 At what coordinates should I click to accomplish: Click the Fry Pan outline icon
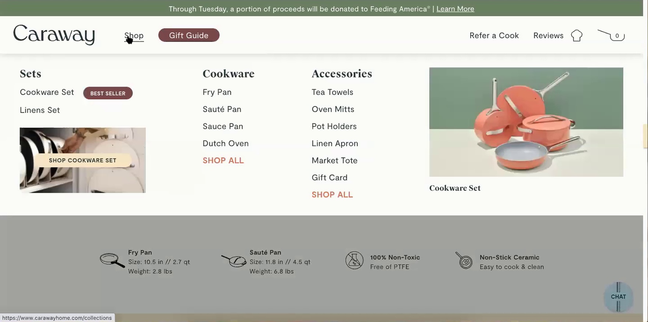[x=112, y=260]
